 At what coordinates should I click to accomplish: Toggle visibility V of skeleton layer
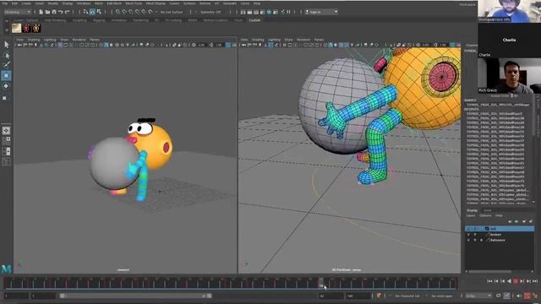coord(468,235)
